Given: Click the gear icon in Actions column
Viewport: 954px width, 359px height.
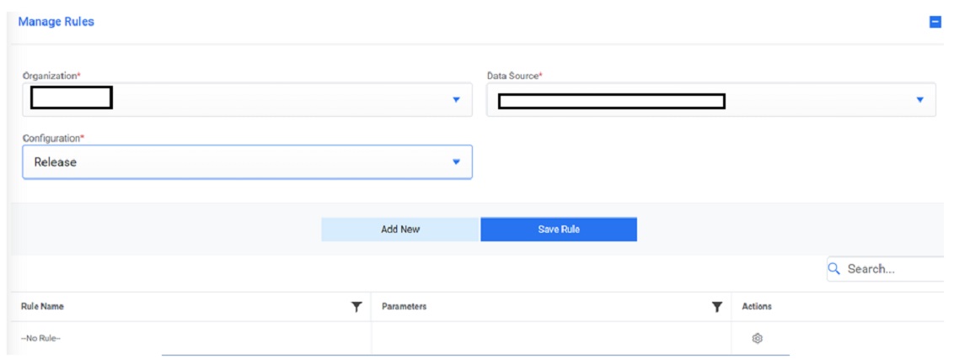Looking at the screenshot, I should [757, 338].
